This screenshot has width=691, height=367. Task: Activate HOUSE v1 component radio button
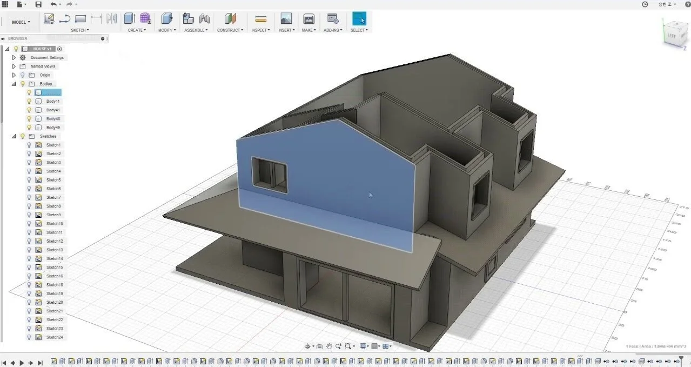(59, 49)
